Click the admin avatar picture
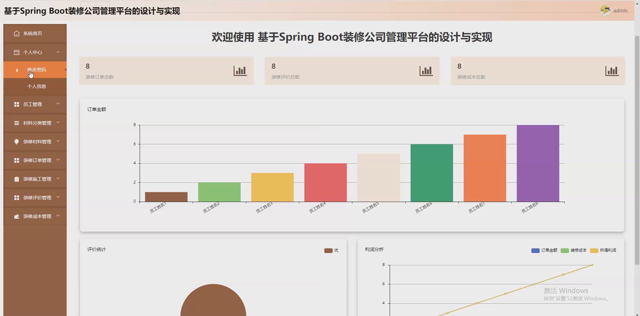Image resolution: width=640 pixels, height=316 pixels. tap(605, 11)
